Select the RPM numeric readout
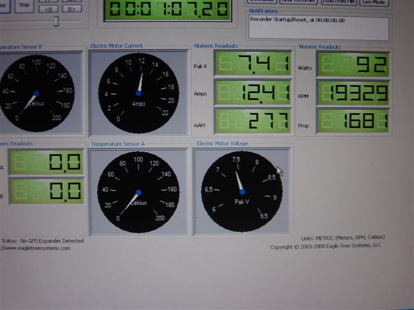 pyautogui.click(x=353, y=92)
